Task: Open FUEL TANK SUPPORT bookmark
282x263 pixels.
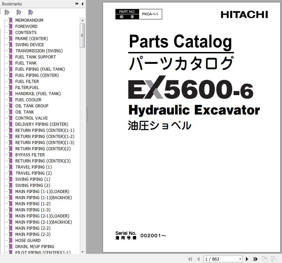Action: (35, 57)
